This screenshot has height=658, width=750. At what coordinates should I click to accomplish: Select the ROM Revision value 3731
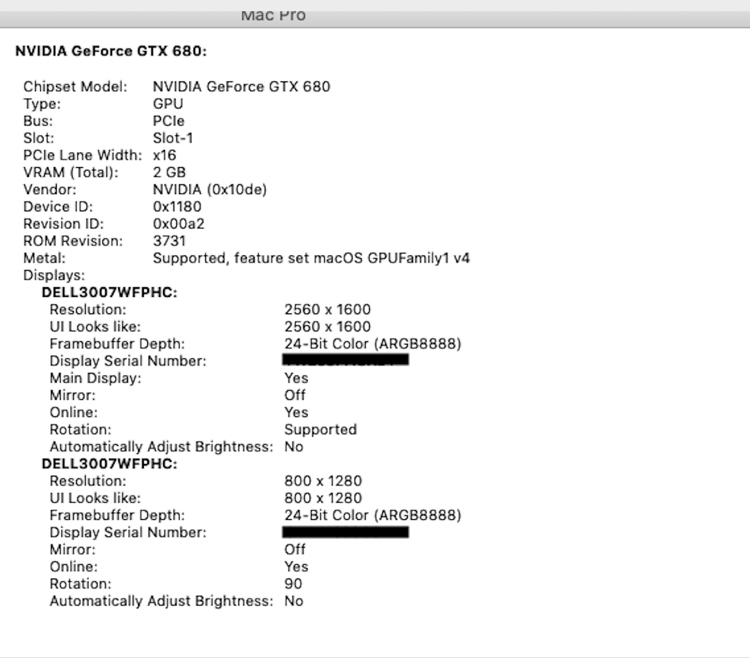169,242
